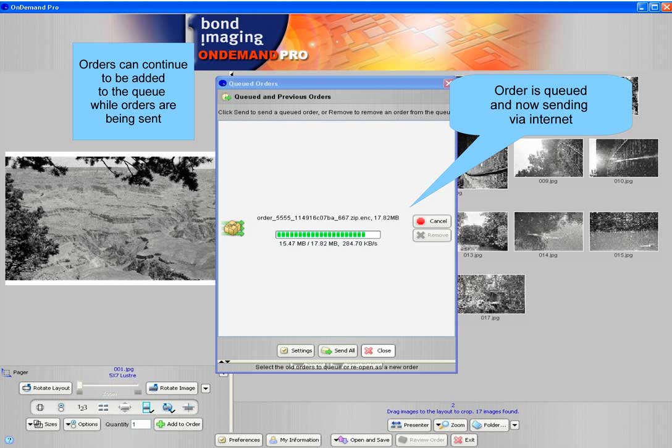The height and width of the screenshot is (448, 672).
Task: Click the first frame layout icon in toolbar
Action: (40, 407)
